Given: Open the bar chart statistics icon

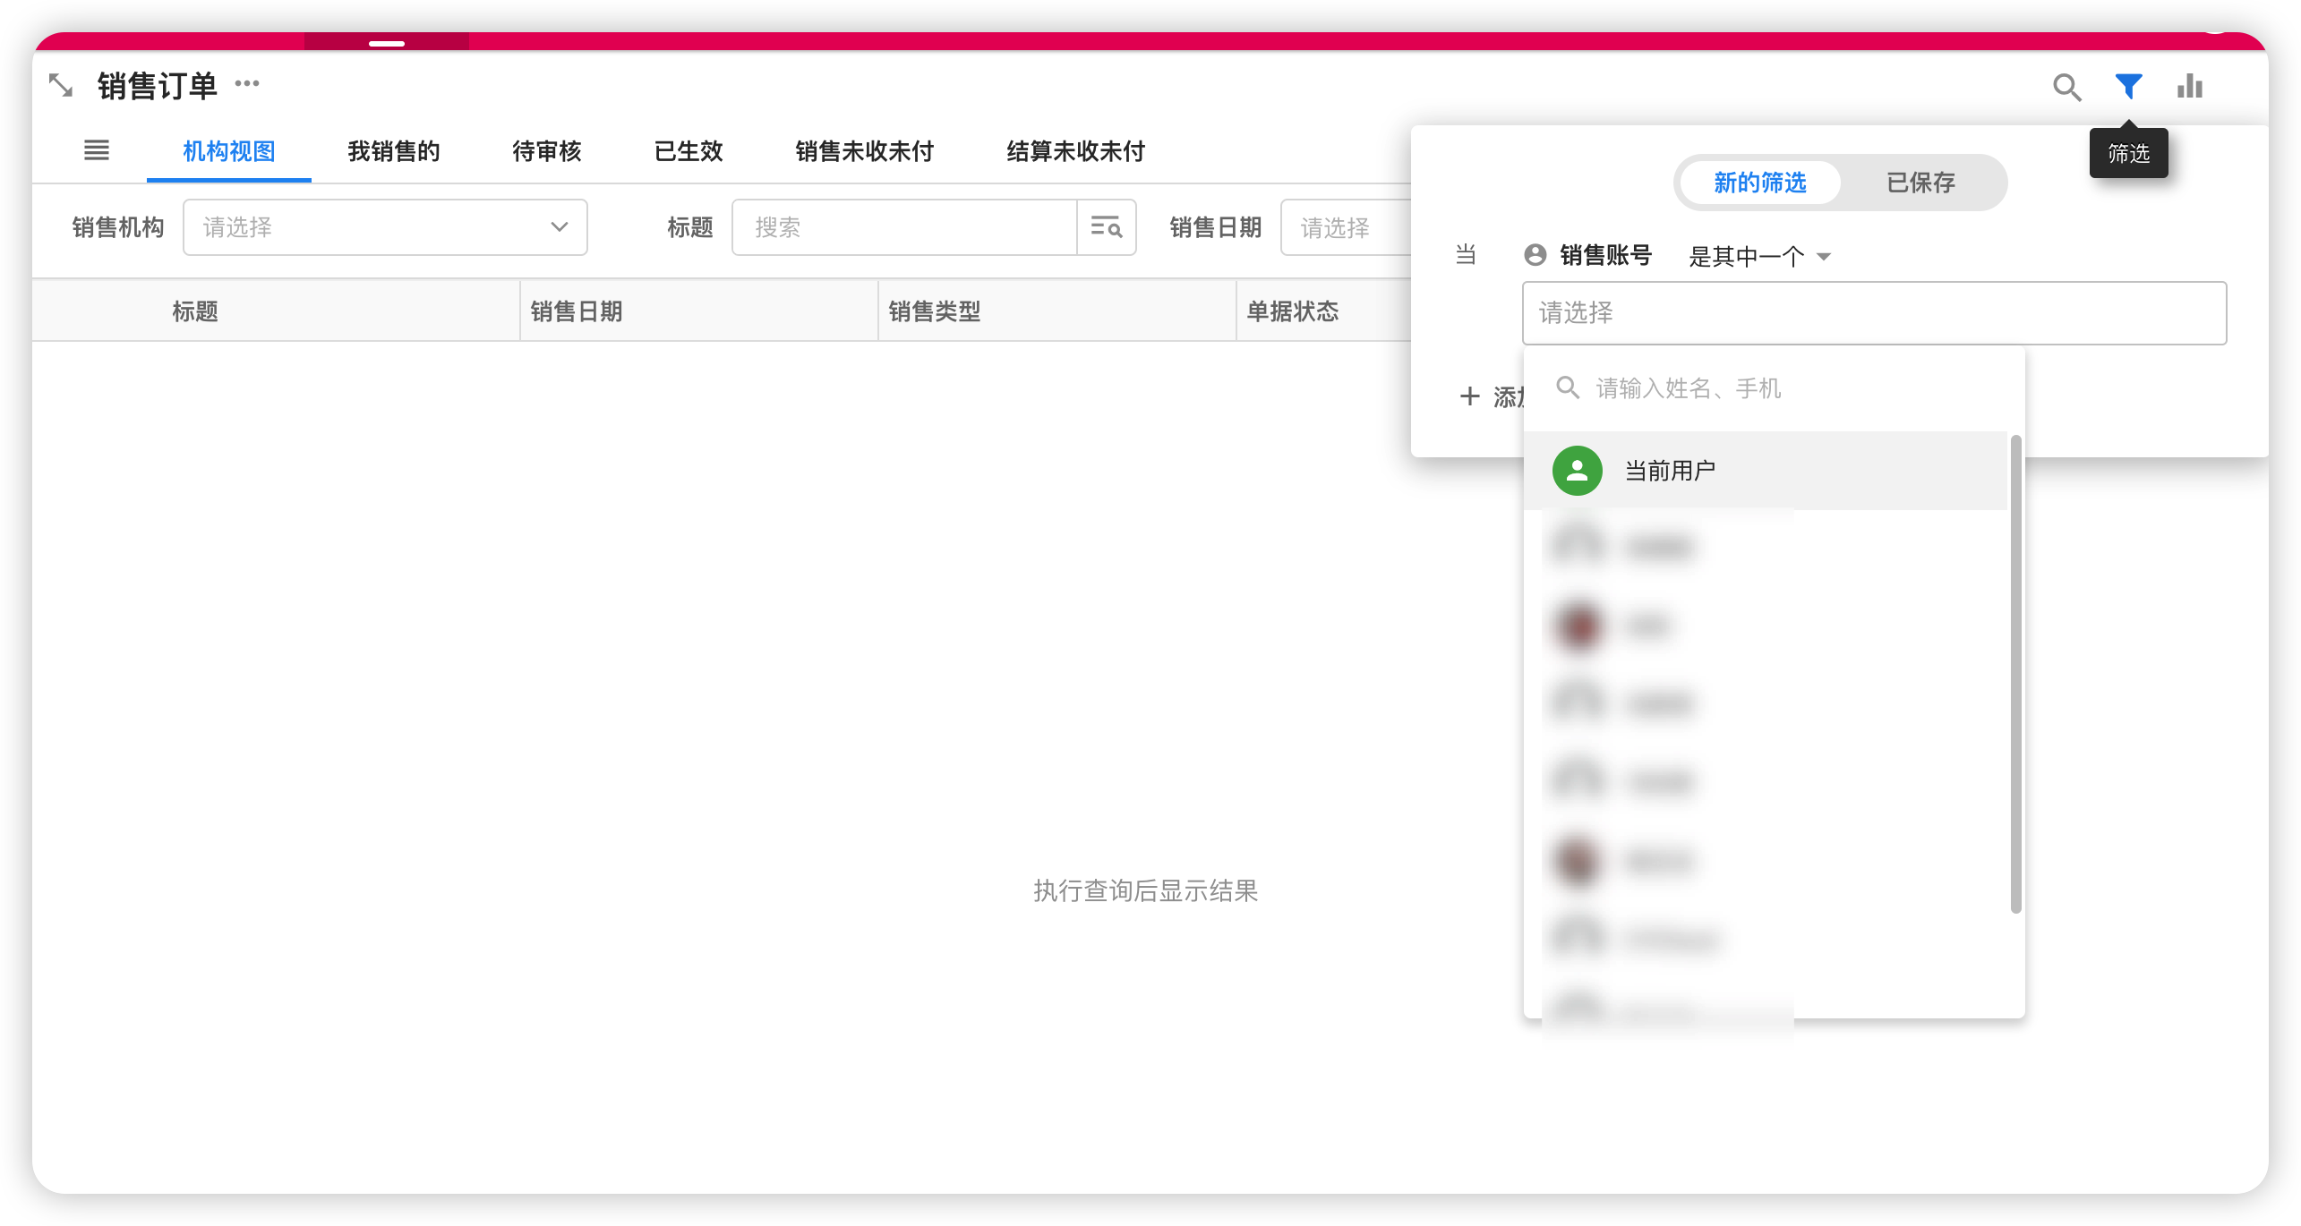Looking at the screenshot, I should coord(2190,87).
